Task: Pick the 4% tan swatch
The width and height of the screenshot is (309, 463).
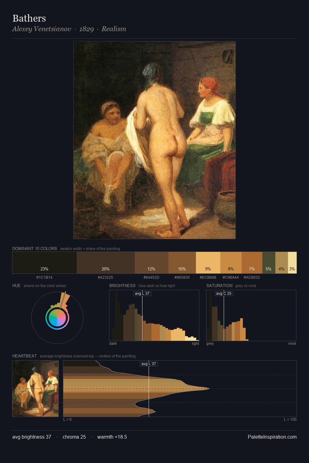Action: click(281, 263)
